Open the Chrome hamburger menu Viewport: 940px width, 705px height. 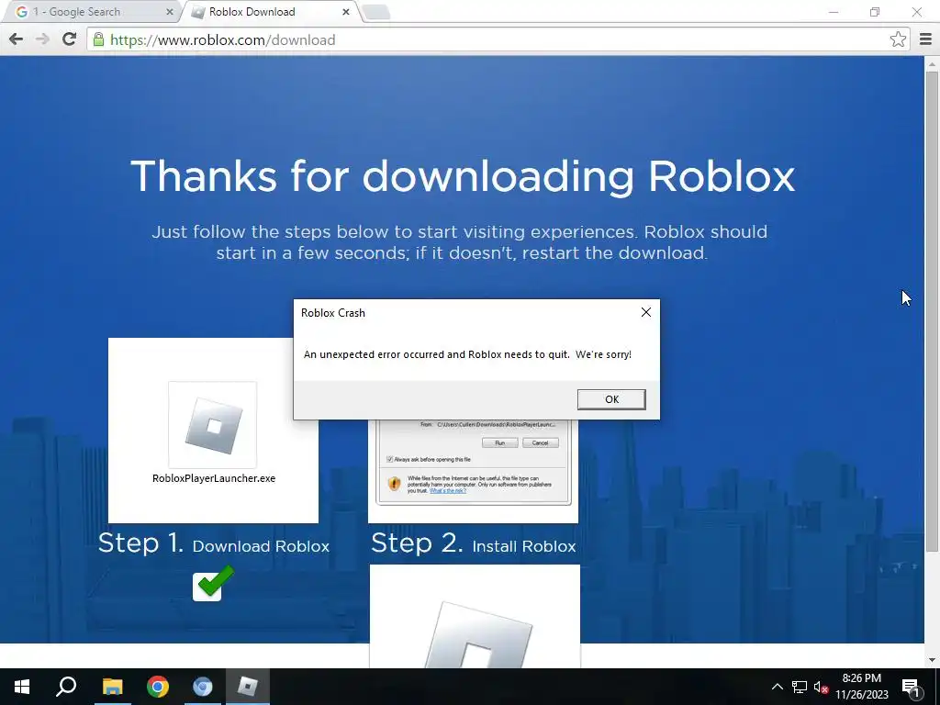pos(925,39)
